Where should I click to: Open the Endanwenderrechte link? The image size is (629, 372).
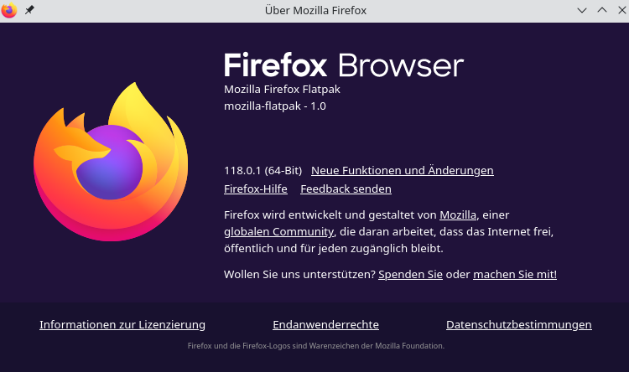[325, 325]
